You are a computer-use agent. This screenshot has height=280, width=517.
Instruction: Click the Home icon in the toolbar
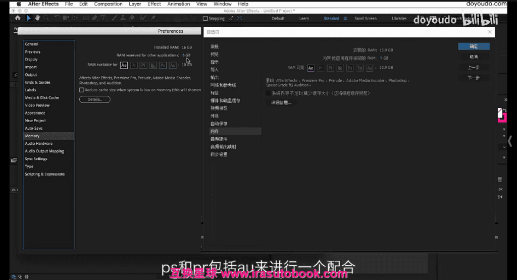[18, 18]
